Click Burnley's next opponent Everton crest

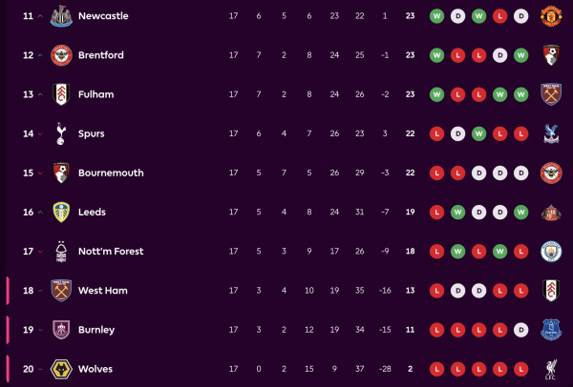click(551, 330)
